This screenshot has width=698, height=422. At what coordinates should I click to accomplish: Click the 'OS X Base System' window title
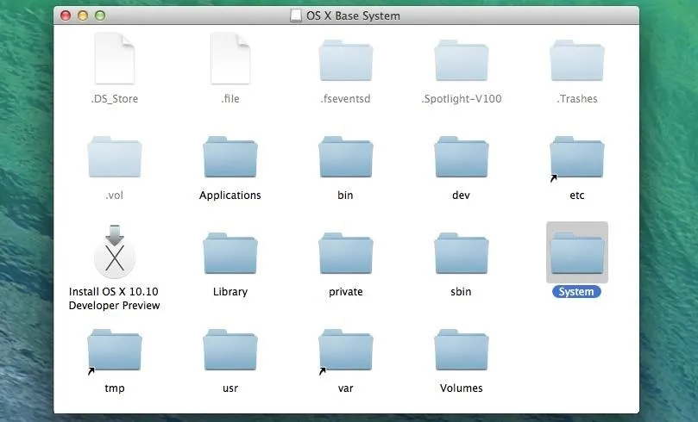[x=353, y=16]
